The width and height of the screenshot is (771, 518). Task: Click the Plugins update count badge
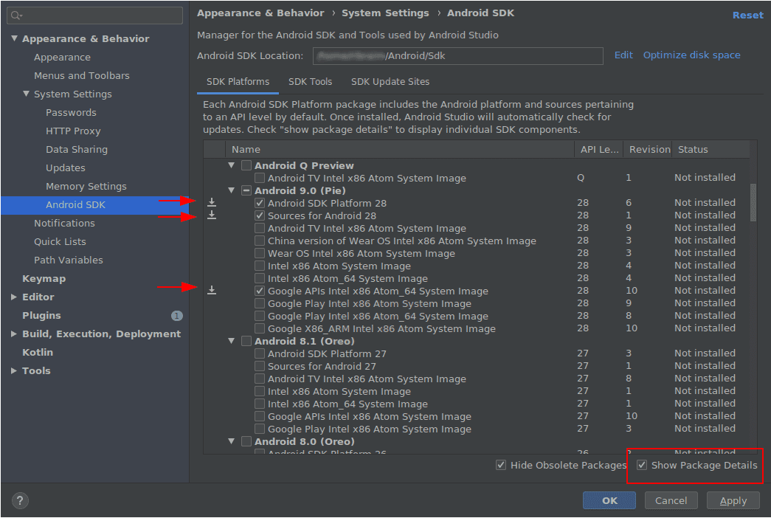click(176, 316)
